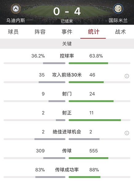Open the Inter Milan team crest

click(x=118, y=9)
